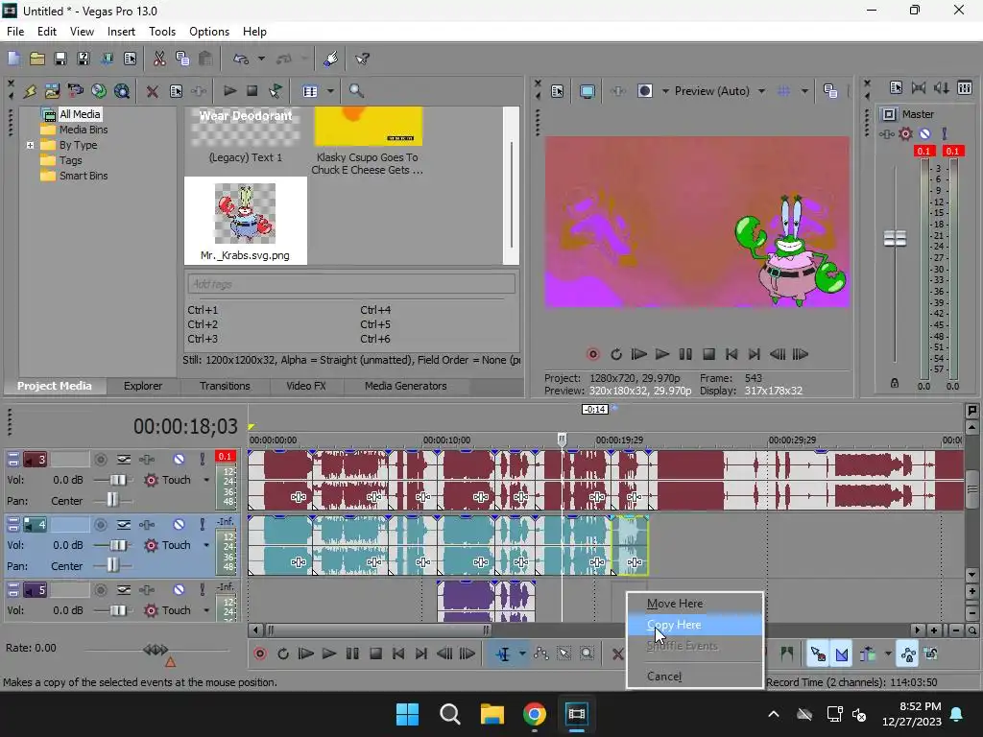Open the Touch automation dropdown on track 4
983x737 pixels.
[206, 545]
